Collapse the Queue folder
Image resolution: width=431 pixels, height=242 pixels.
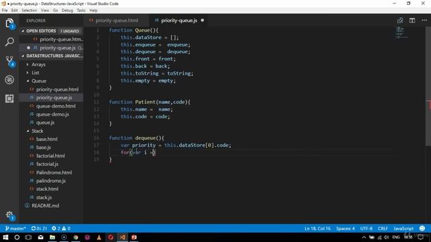tap(39, 81)
